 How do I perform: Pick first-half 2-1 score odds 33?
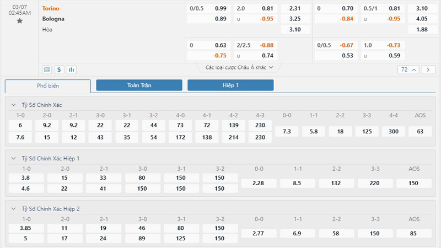(x=104, y=177)
